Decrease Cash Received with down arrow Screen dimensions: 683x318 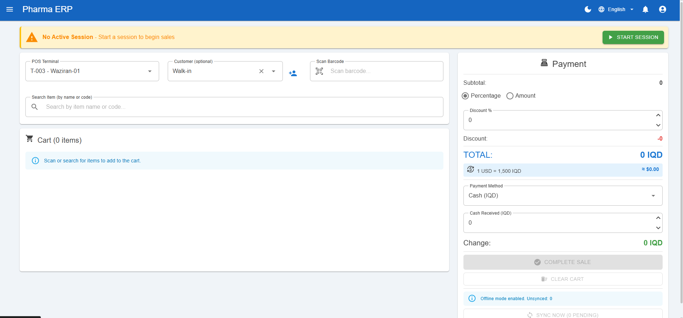pos(658,228)
